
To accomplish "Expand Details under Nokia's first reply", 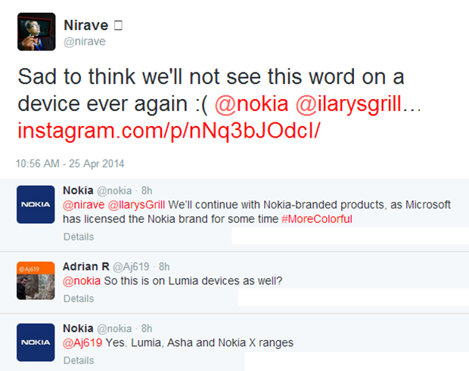I will (79, 237).
